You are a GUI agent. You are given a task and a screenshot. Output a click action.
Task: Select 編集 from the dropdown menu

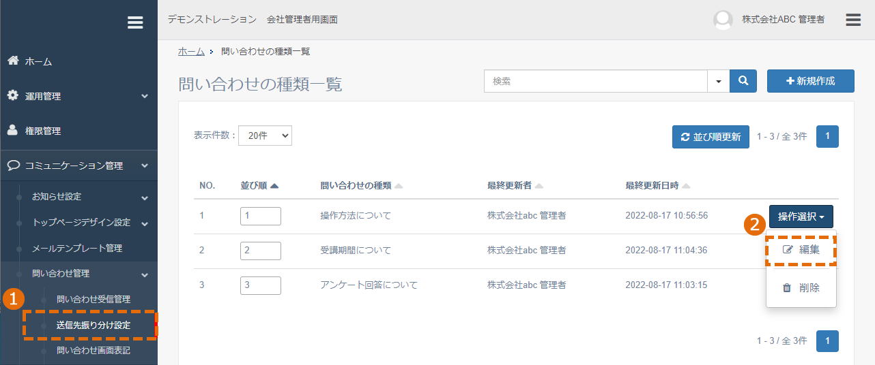[801, 250]
